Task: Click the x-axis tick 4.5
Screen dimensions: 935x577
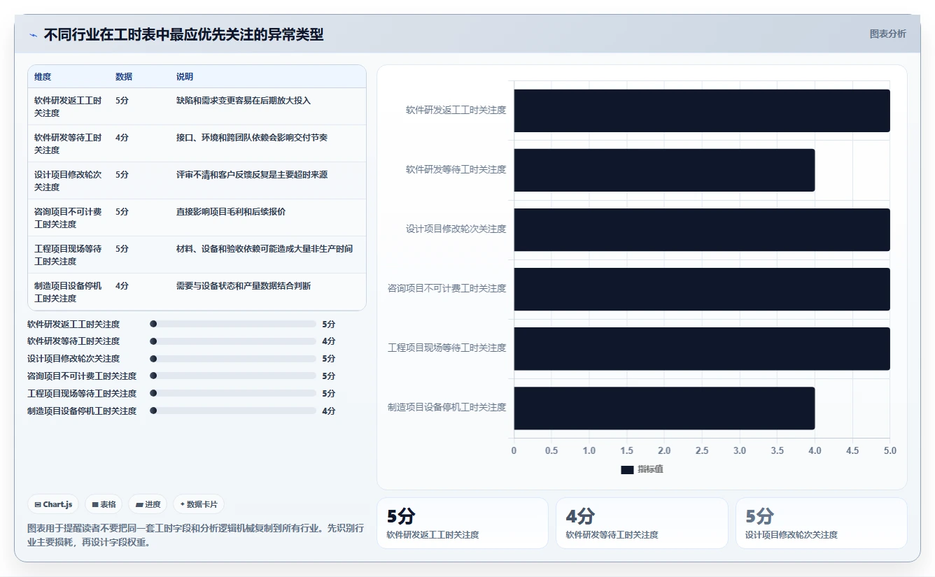Action: click(x=852, y=451)
